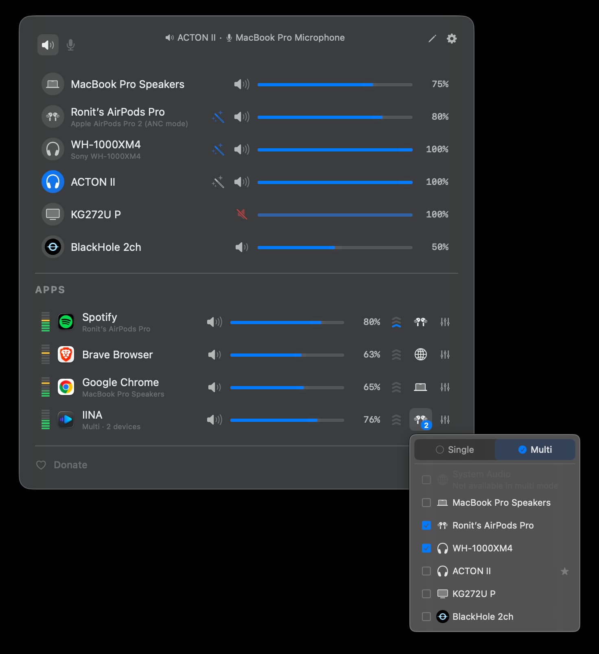
Task: Mute IINA with its speaker icon
Action: 214,420
